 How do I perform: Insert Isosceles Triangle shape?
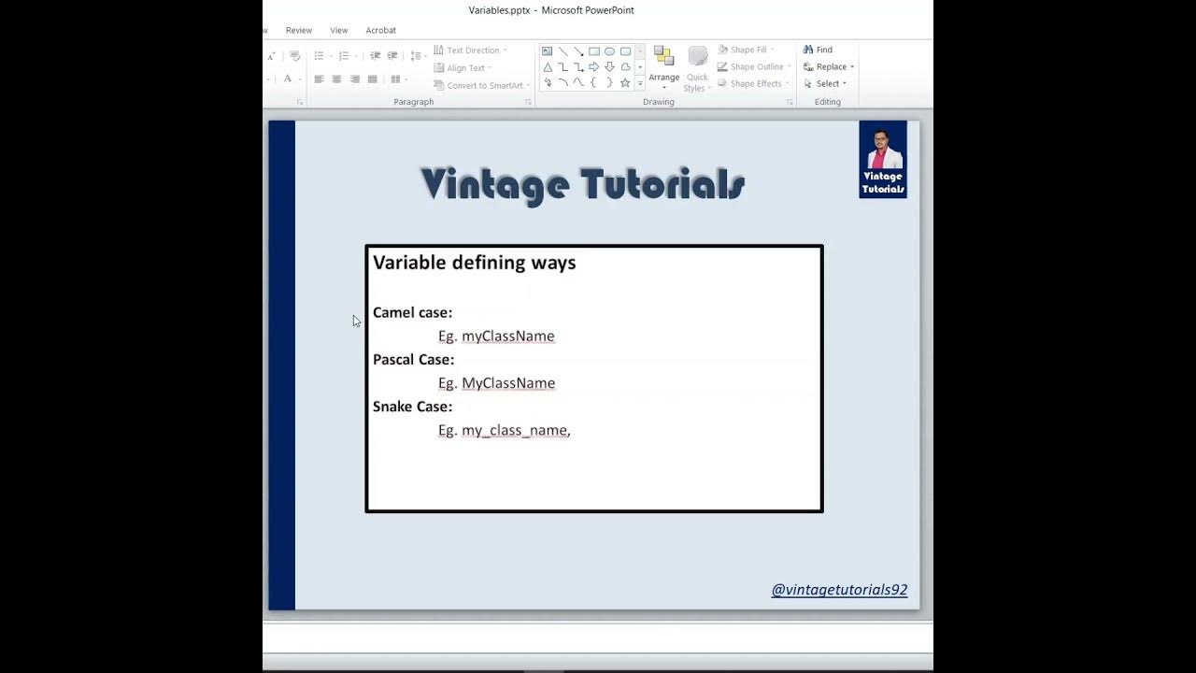[x=548, y=67]
